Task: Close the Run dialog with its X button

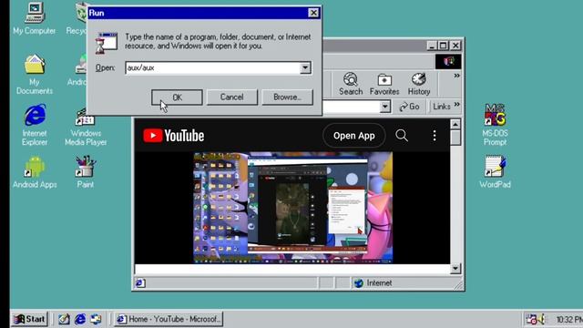Action: (313, 13)
